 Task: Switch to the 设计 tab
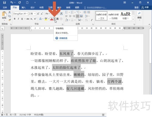tap(33, 8)
